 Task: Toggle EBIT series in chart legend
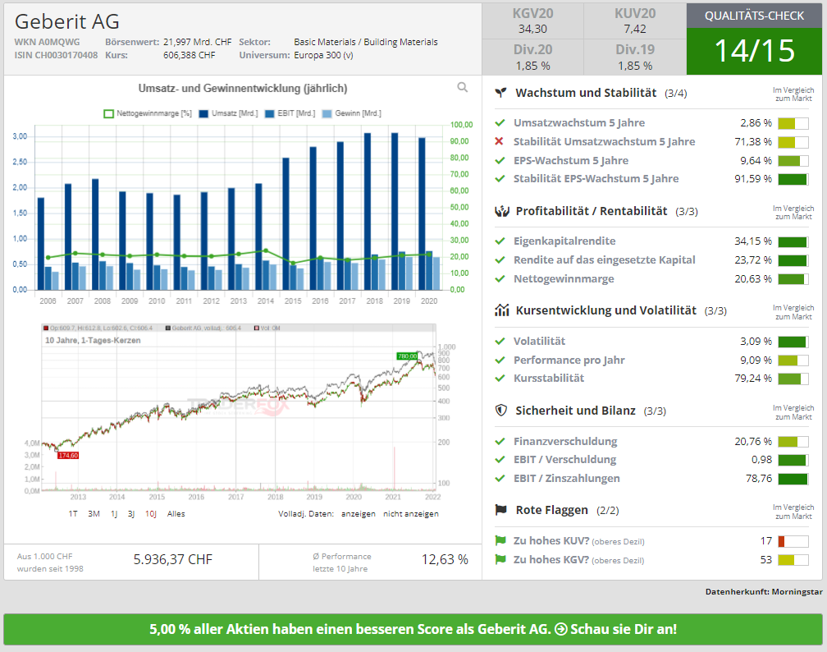[x=290, y=113]
